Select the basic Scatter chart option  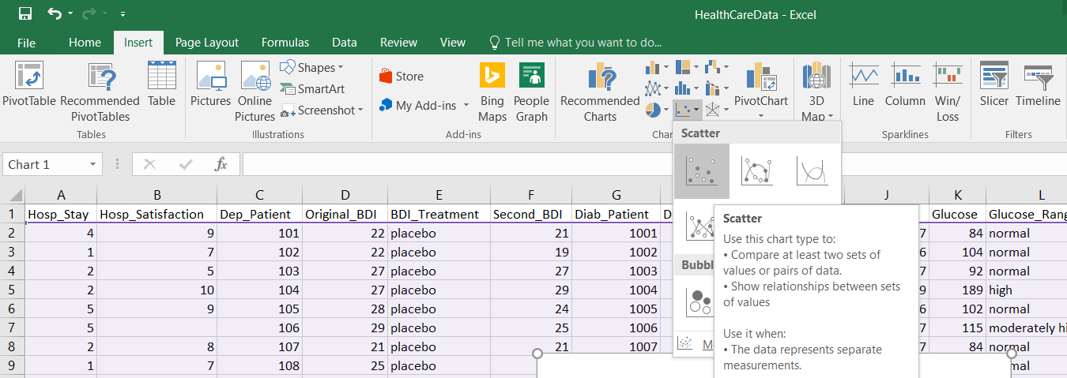[702, 170]
